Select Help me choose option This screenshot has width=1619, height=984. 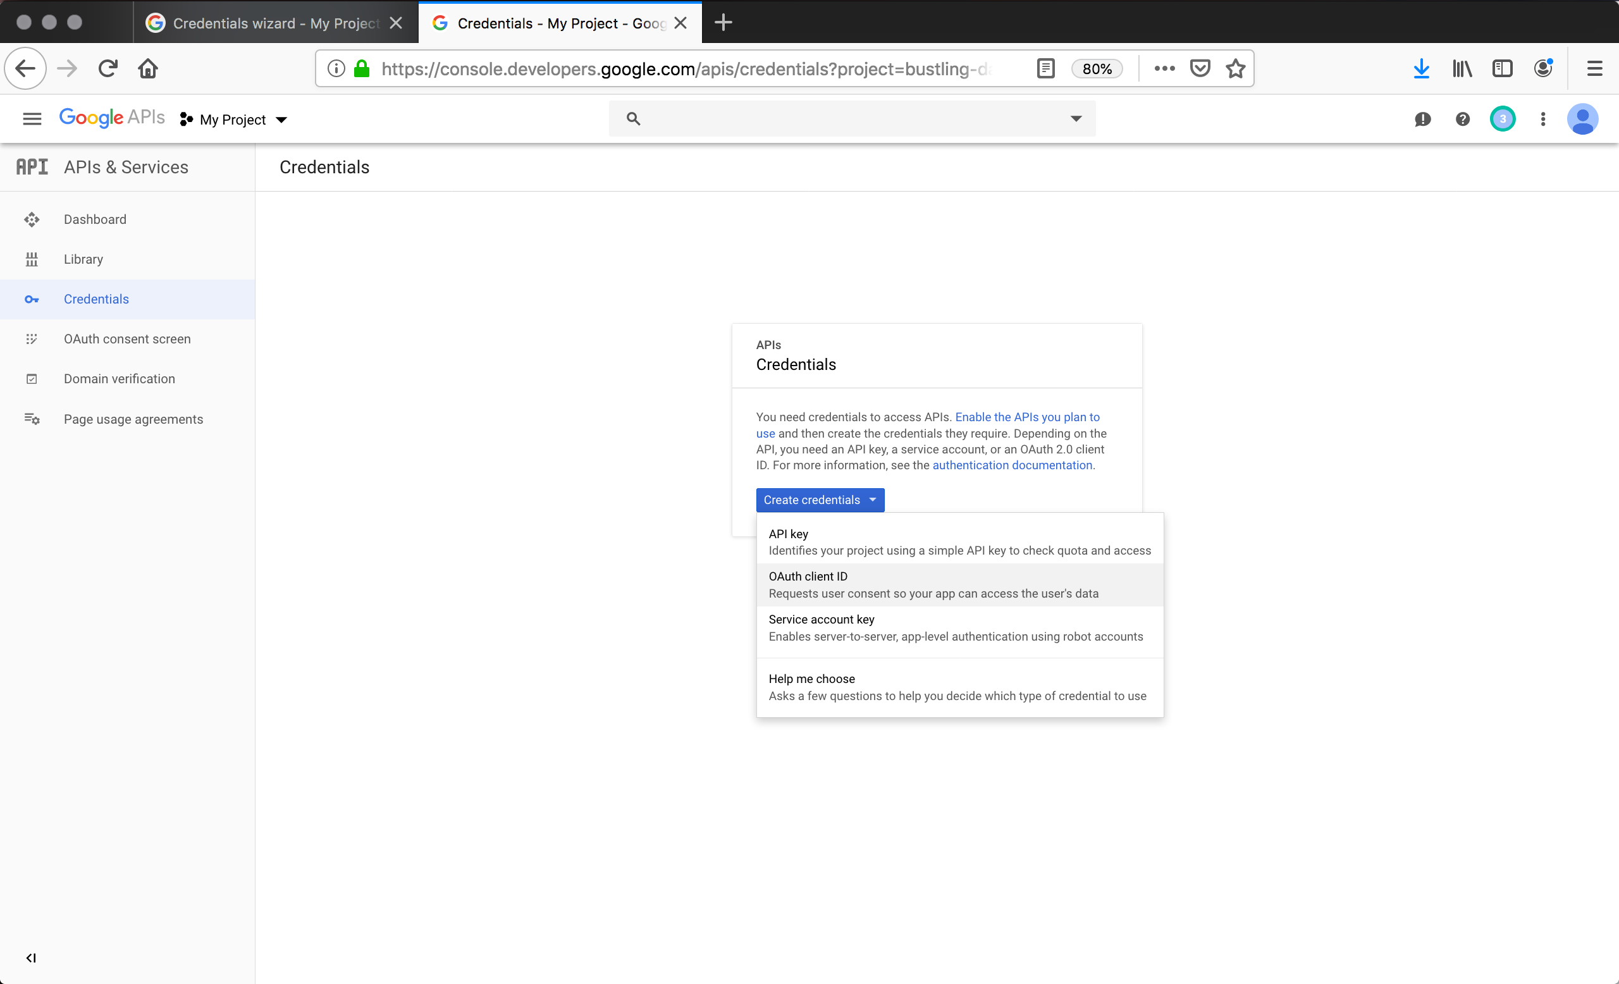point(960,687)
